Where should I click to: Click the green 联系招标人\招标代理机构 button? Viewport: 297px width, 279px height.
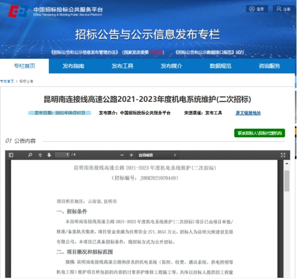click(259, 133)
